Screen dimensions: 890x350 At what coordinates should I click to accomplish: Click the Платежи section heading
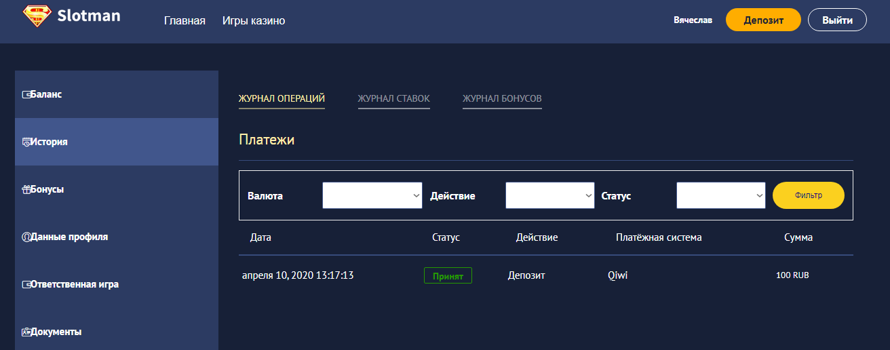[267, 140]
